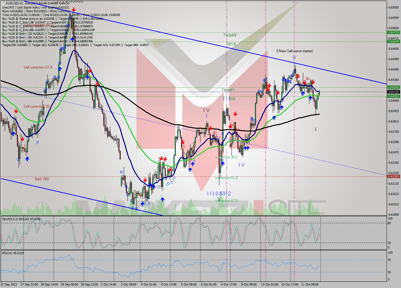This screenshot has width=401, height=288.
Task: Click the 0.64183 green price tag
Action: (x=393, y=87)
